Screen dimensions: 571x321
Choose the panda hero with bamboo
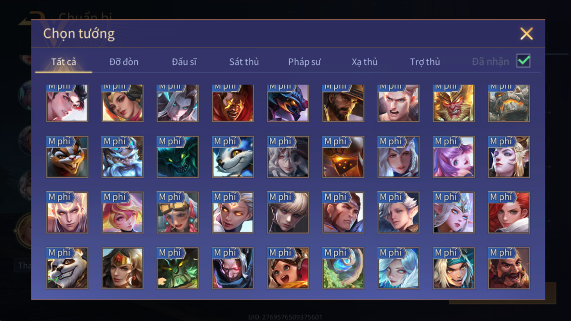[67, 268]
